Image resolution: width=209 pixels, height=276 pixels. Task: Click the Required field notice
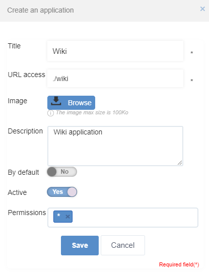pyautogui.click(x=179, y=264)
